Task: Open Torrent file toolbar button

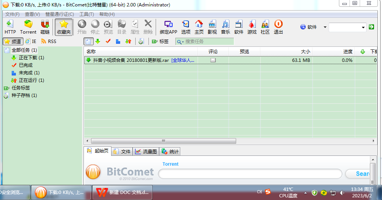Action: [x=28, y=27]
